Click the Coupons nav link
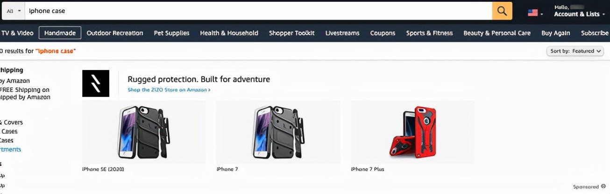The width and height of the screenshot is (610, 194). coord(383,33)
